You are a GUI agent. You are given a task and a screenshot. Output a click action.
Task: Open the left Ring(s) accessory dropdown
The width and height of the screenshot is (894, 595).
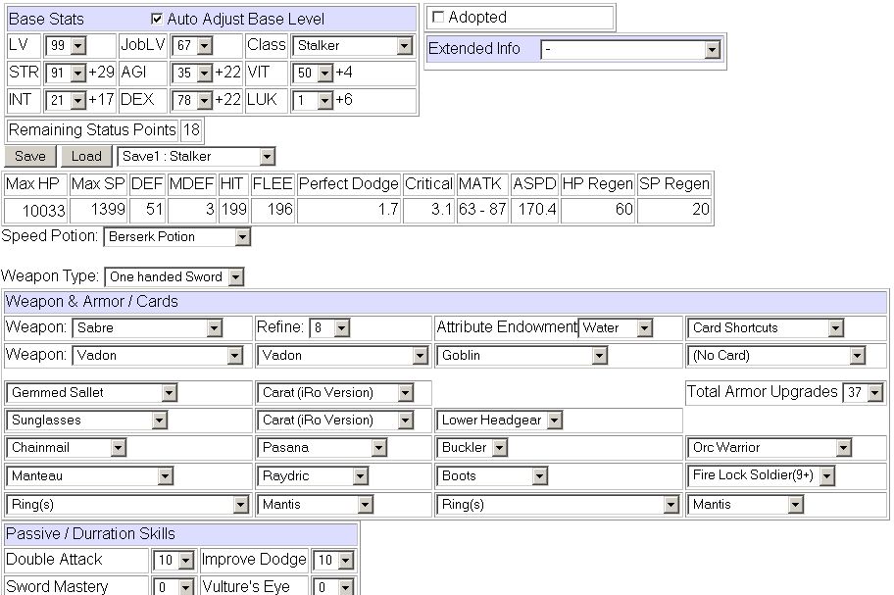click(127, 505)
